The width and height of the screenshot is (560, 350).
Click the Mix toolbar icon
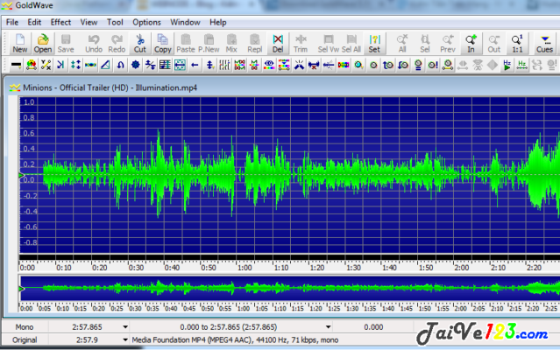point(231,44)
